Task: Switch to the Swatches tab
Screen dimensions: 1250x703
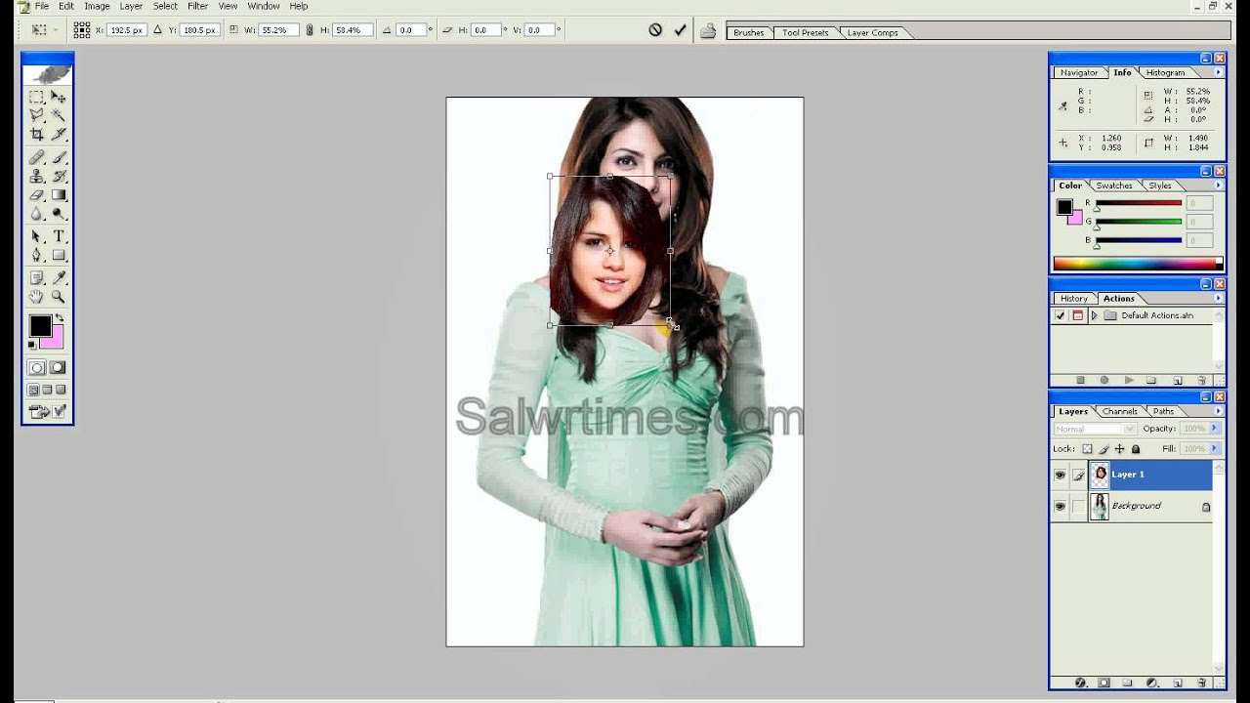Action: click(x=1113, y=186)
